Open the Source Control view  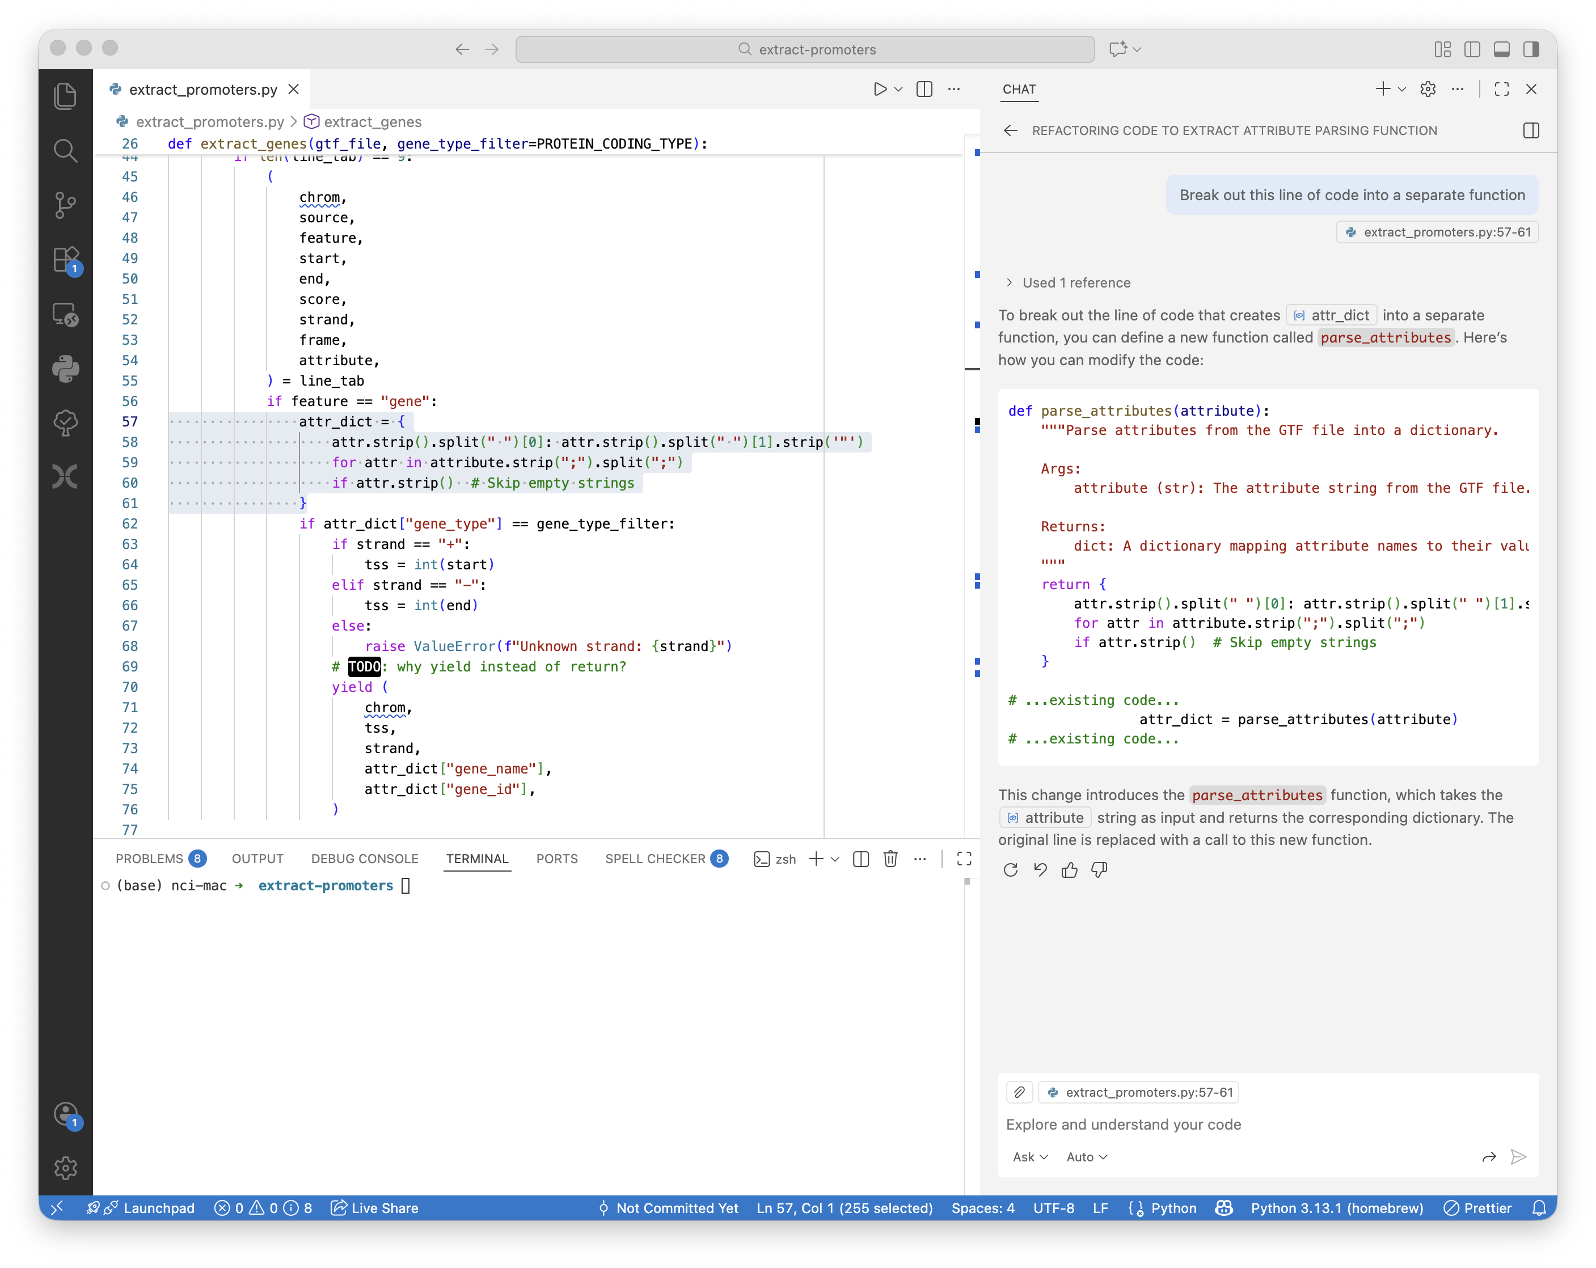point(65,205)
